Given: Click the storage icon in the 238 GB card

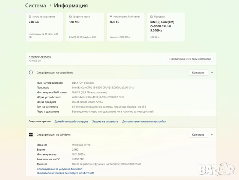Looking at the screenshot, I should click(30, 16).
